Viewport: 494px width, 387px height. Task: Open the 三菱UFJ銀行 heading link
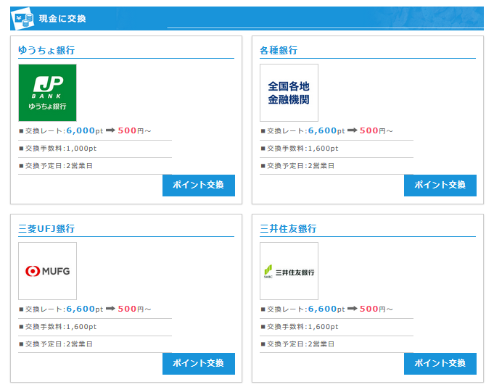(46, 228)
